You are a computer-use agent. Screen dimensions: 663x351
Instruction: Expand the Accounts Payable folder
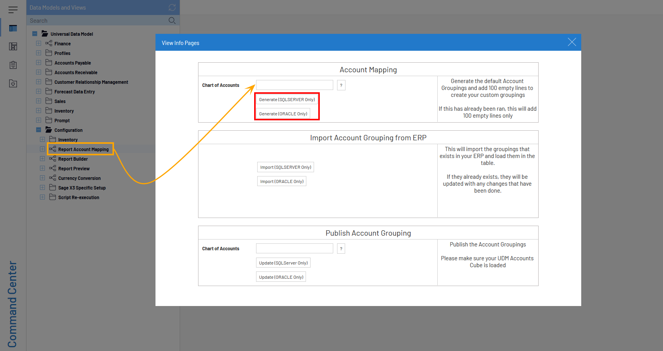38,63
